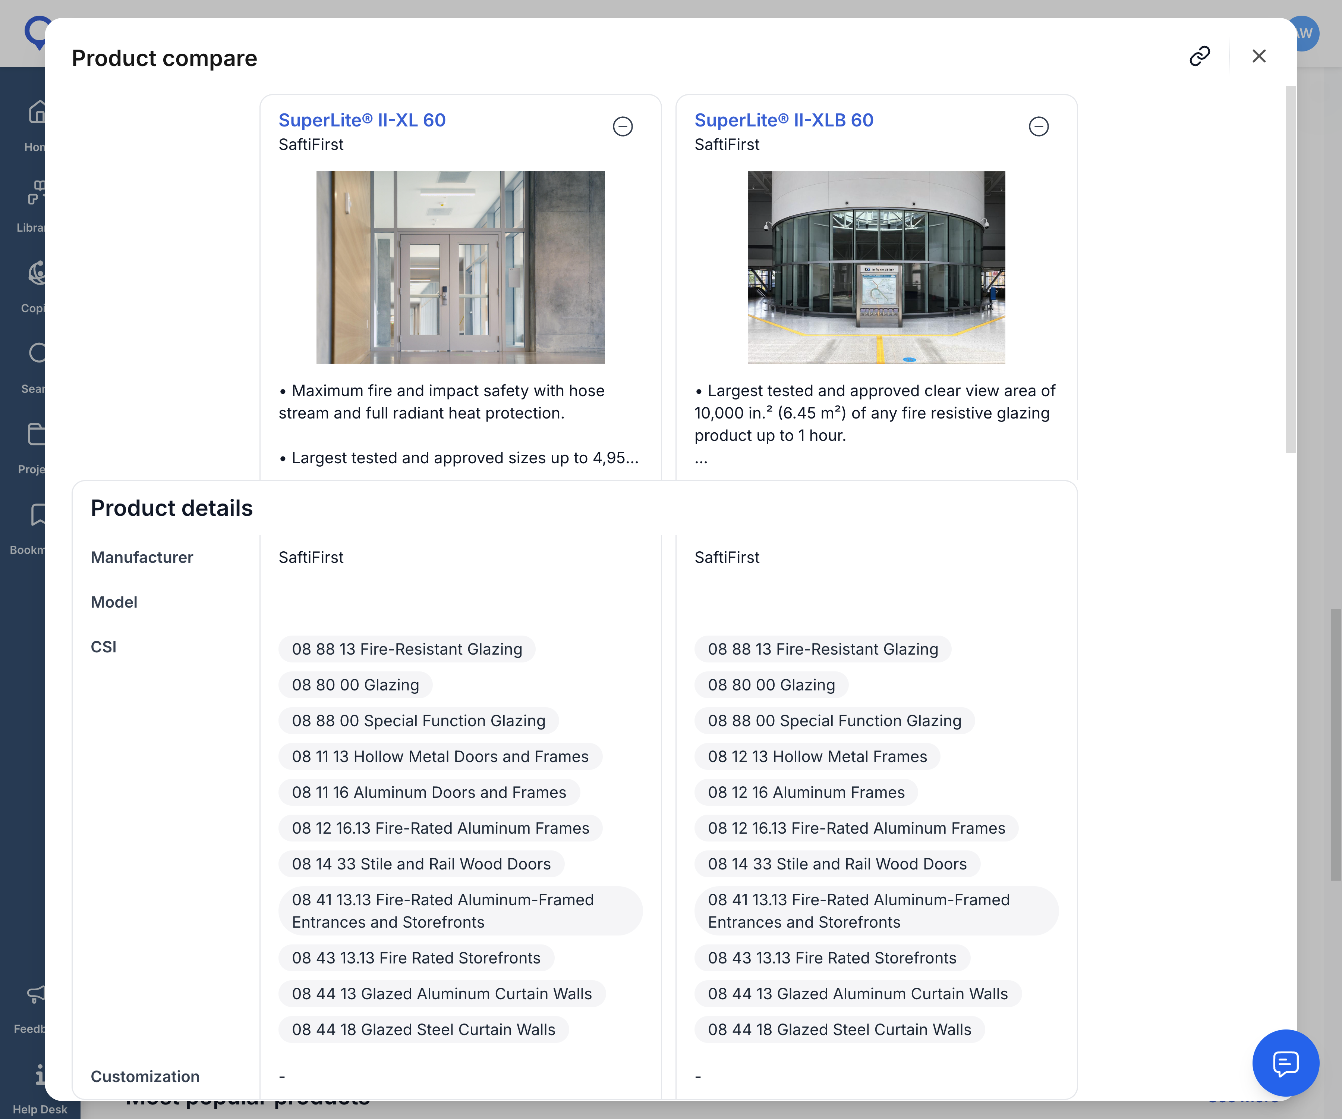The width and height of the screenshot is (1342, 1119).
Task: Click the Manufacturer row label
Action: pos(142,558)
